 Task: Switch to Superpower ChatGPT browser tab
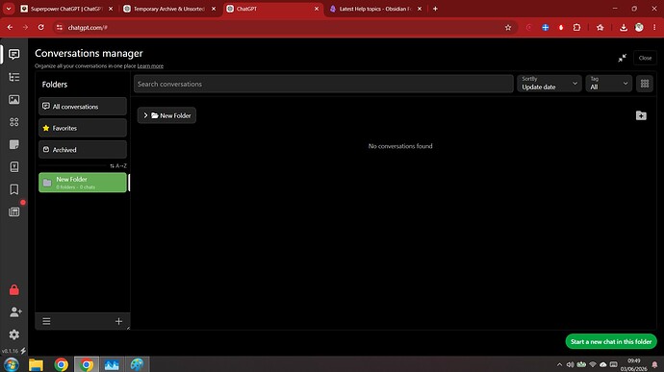(x=66, y=9)
